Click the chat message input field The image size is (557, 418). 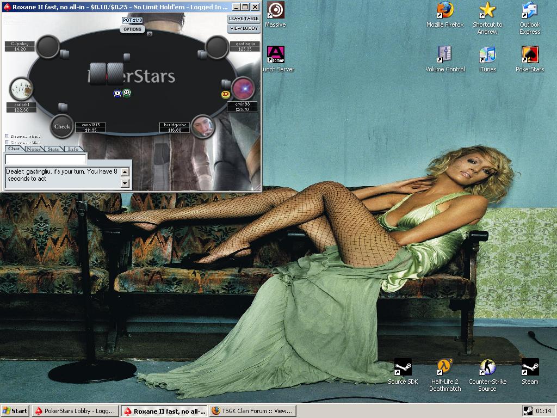tap(46, 159)
